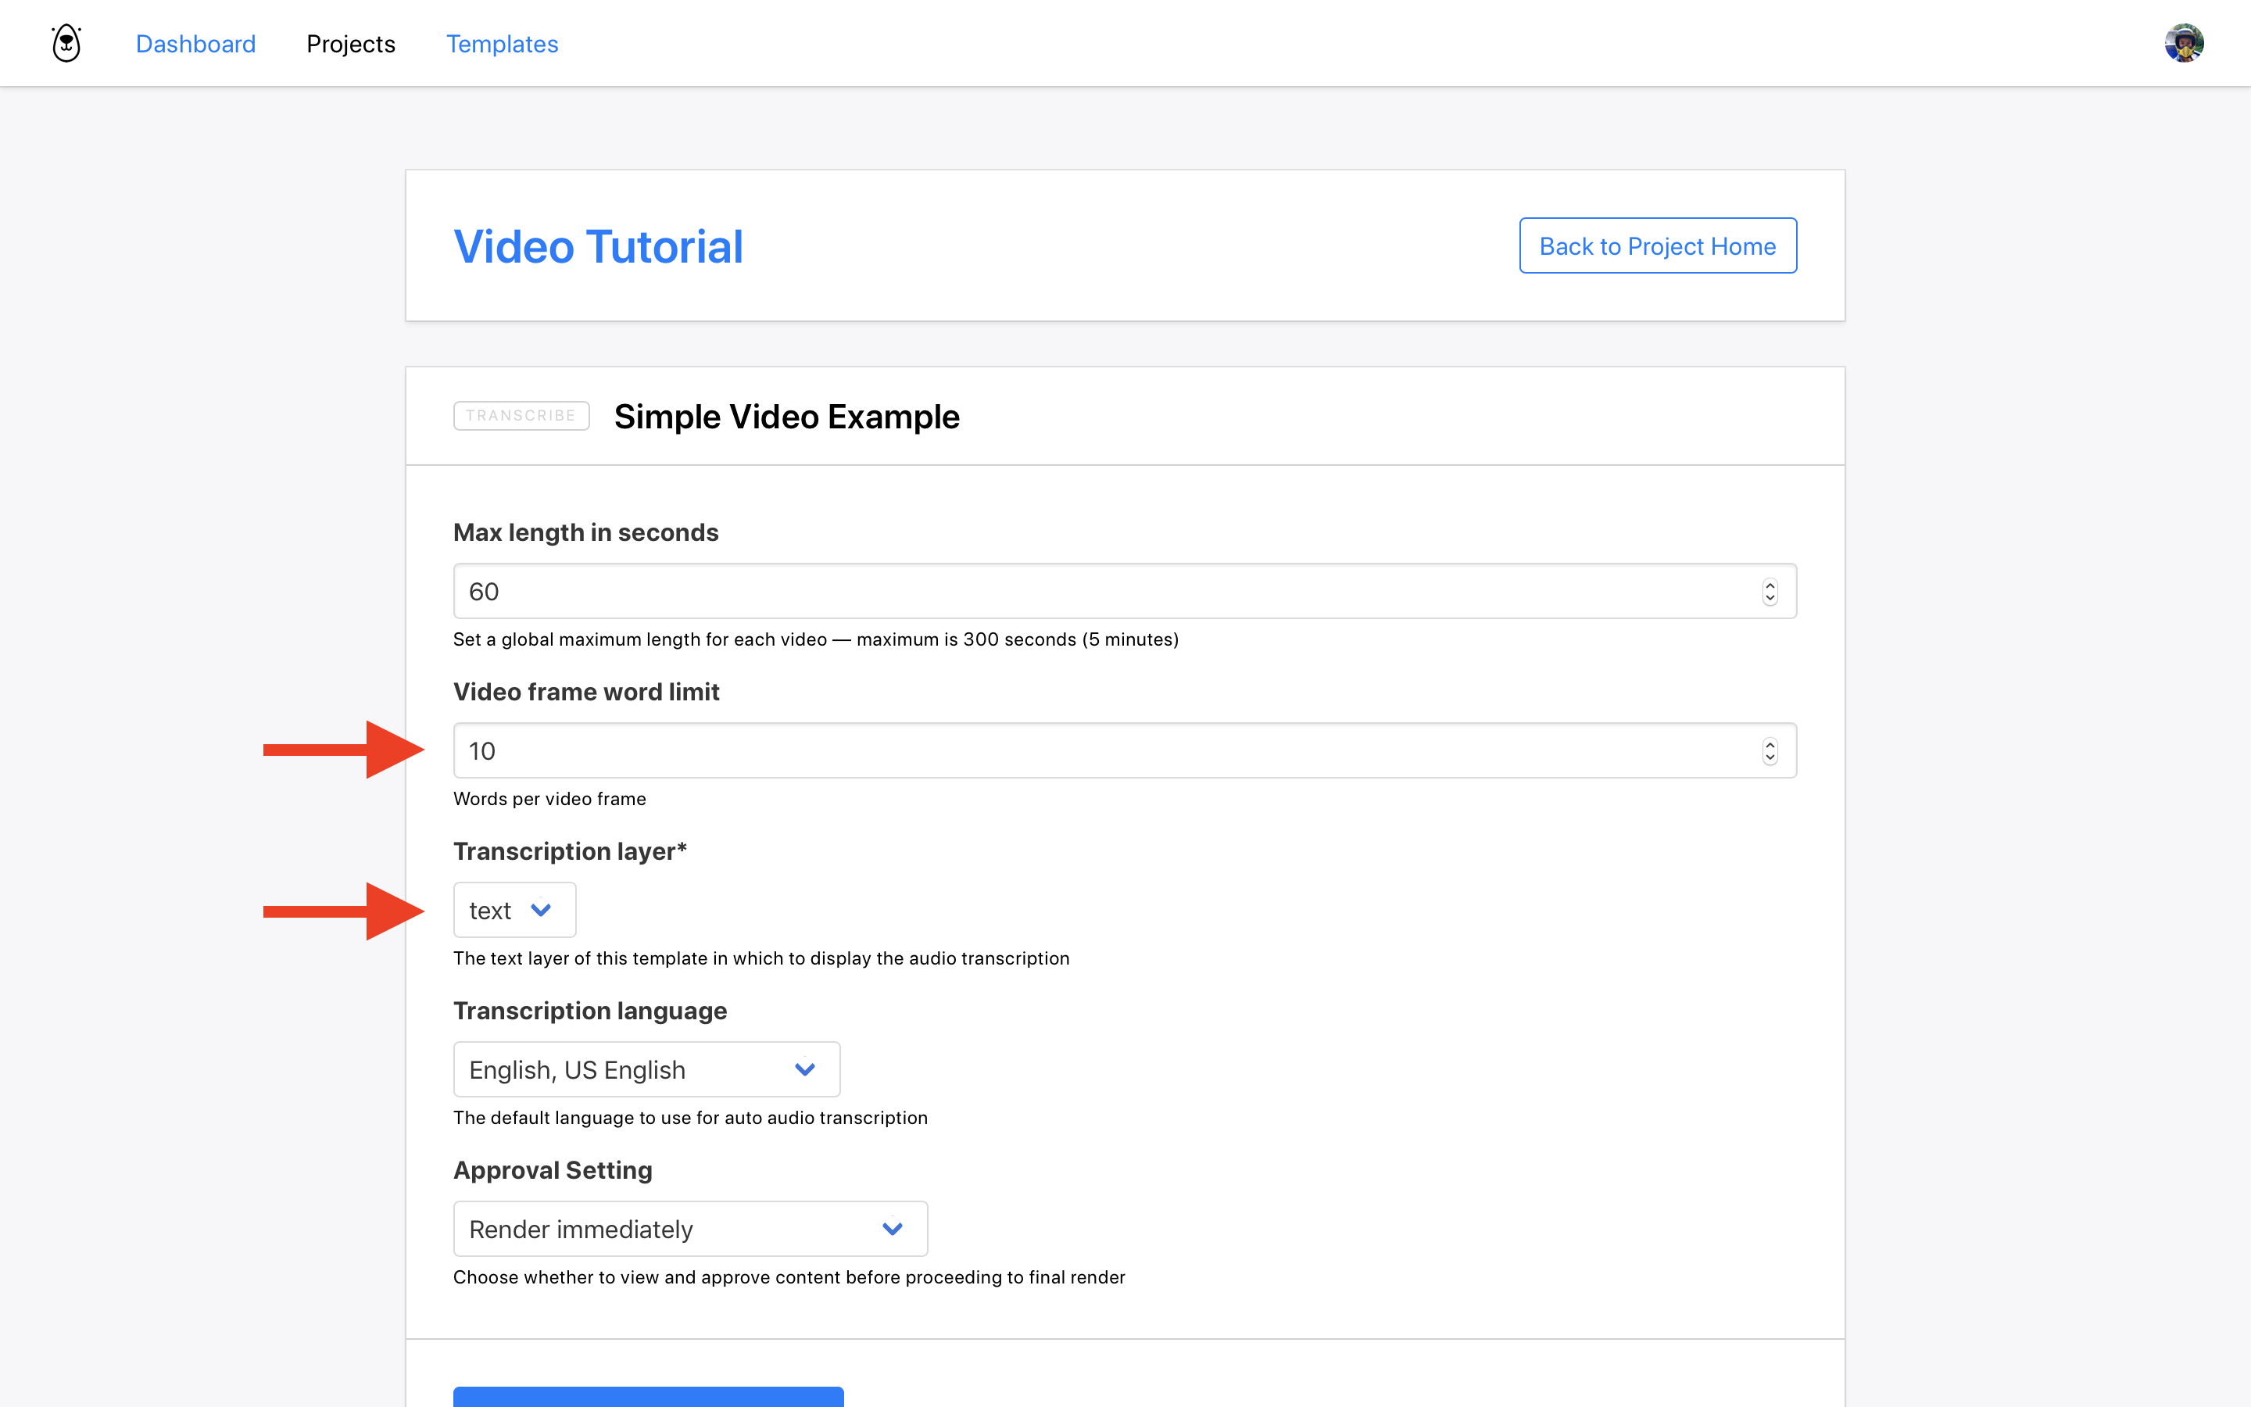Go to the Dashboard page
The height and width of the screenshot is (1407, 2251).
click(x=195, y=44)
